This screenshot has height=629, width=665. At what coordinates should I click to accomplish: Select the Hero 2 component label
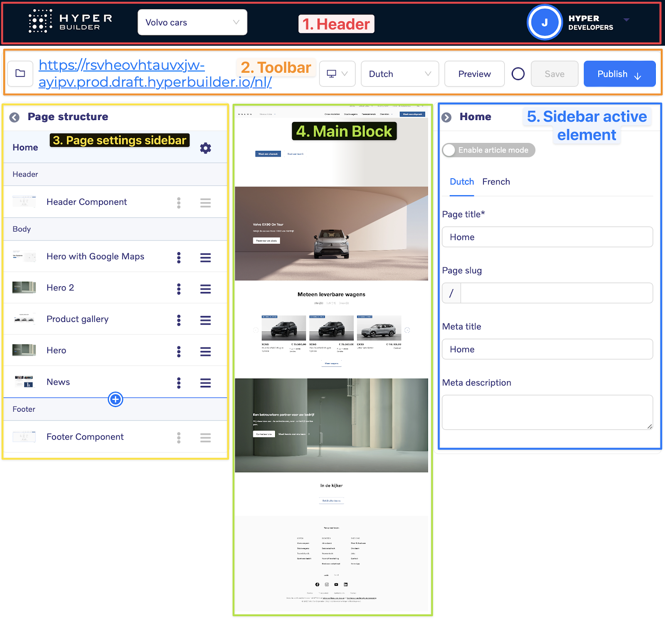click(60, 287)
